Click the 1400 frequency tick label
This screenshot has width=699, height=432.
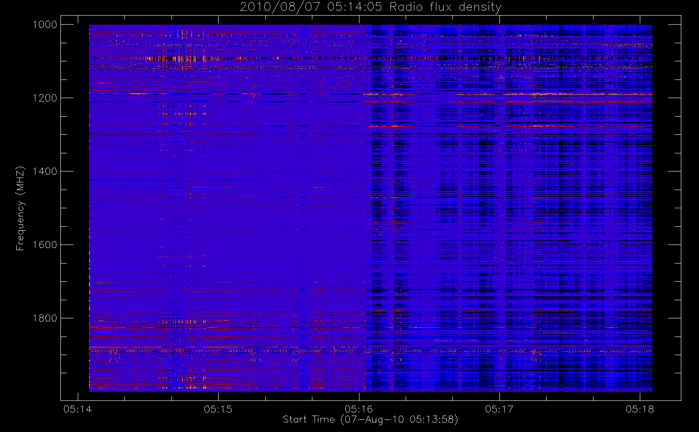[x=45, y=172]
